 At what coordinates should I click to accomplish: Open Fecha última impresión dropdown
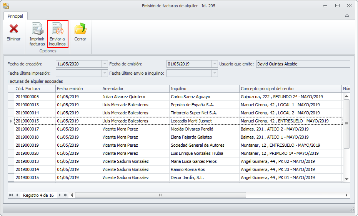click(x=105, y=73)
